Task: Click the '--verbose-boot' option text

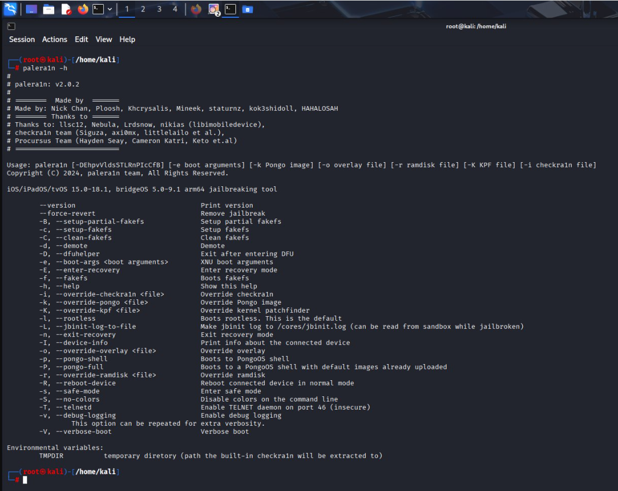Action: pyautogui.click(x=84, y=432)
